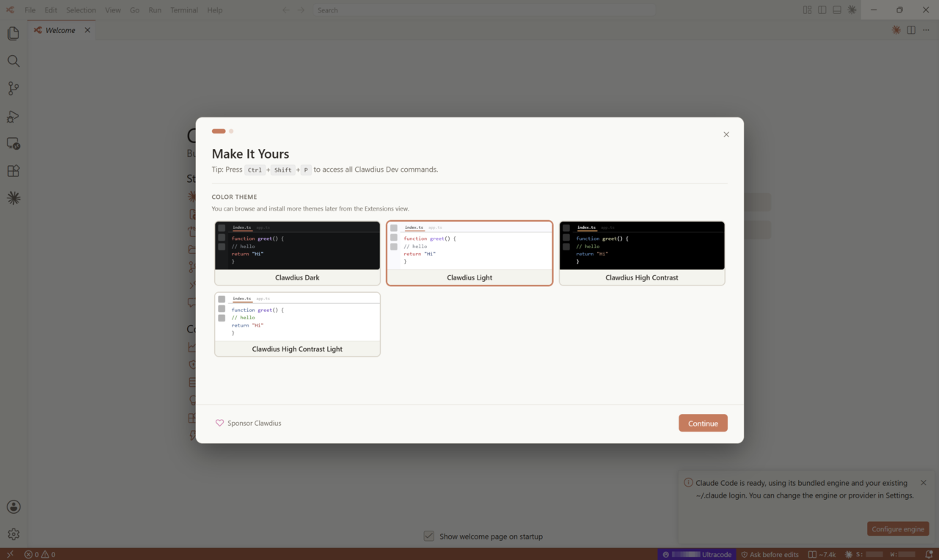Screen dimensions: 939x560
Task: Click the app logo in the title bar
Action: (x=10, y=10)
